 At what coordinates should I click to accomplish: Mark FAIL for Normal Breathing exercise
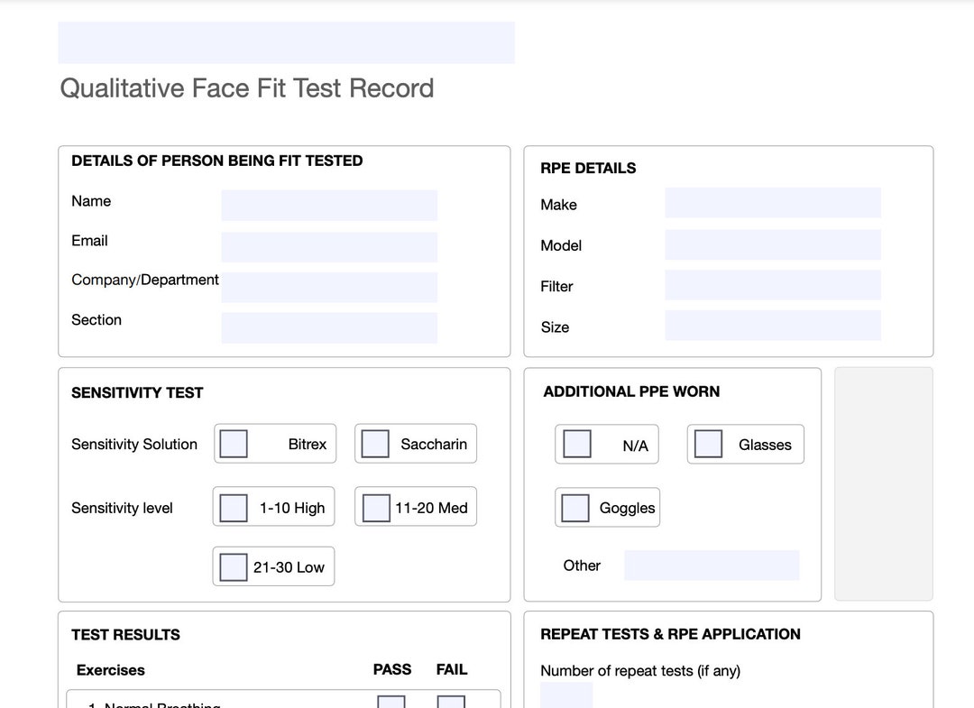click(450, 703)
